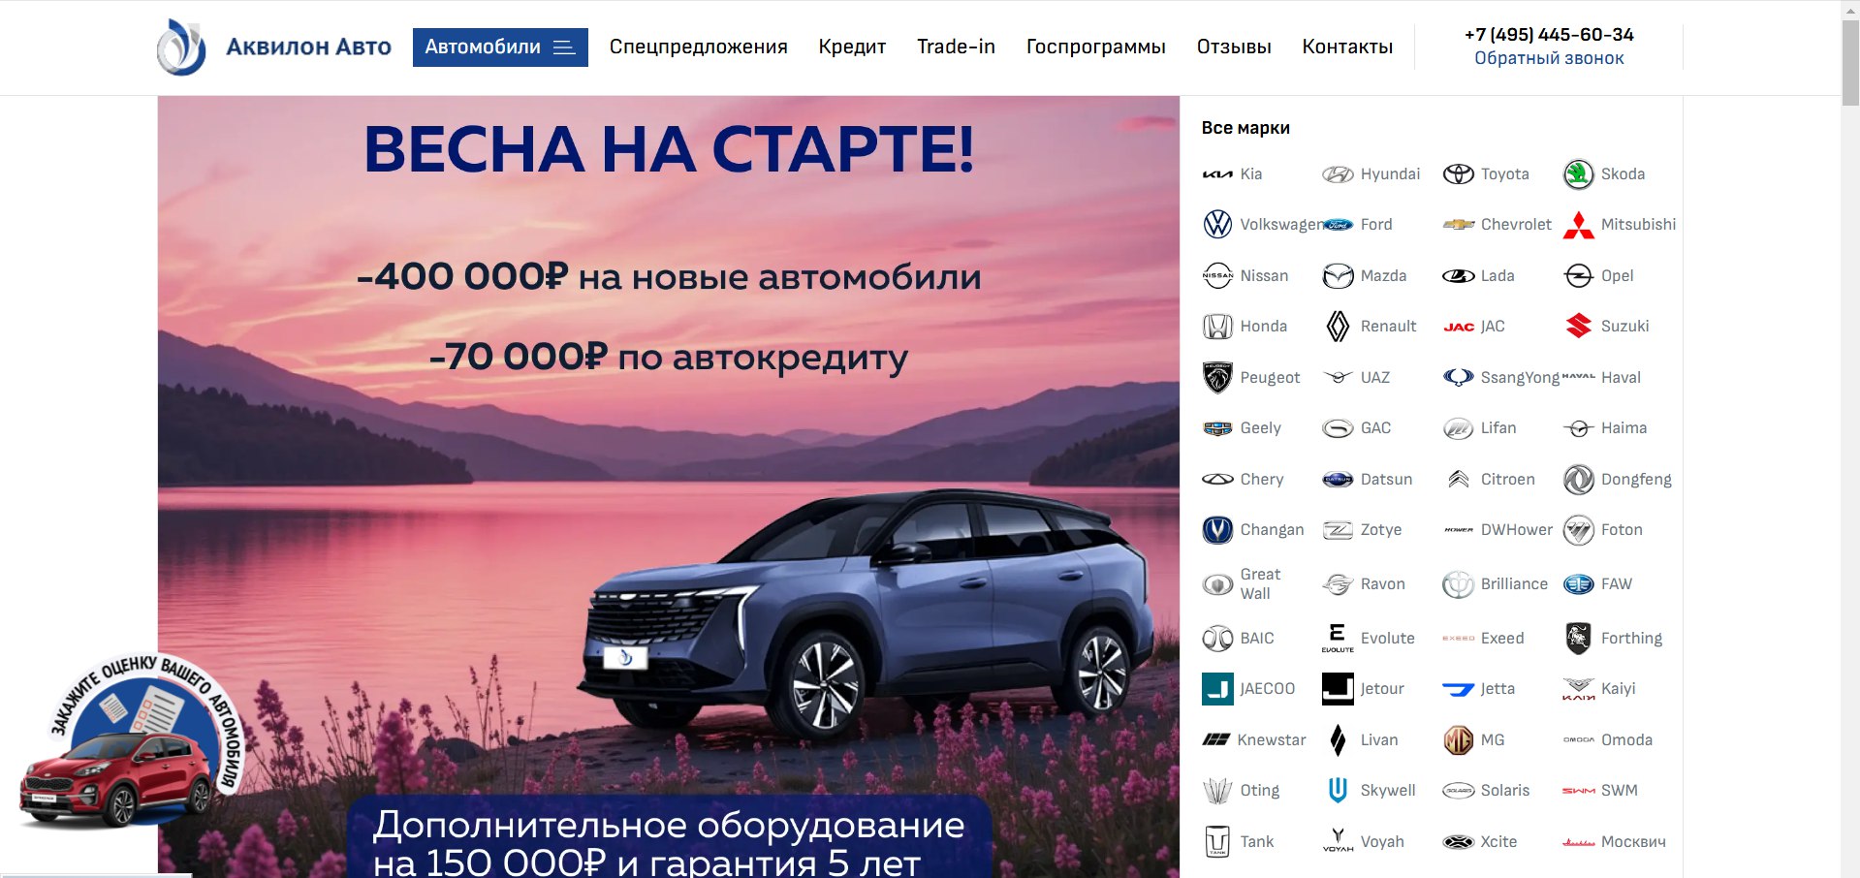The width and height of the screenshot is (1860, 878).
Task: Click the Все марки heading
Action: [x=1245, y=128]
